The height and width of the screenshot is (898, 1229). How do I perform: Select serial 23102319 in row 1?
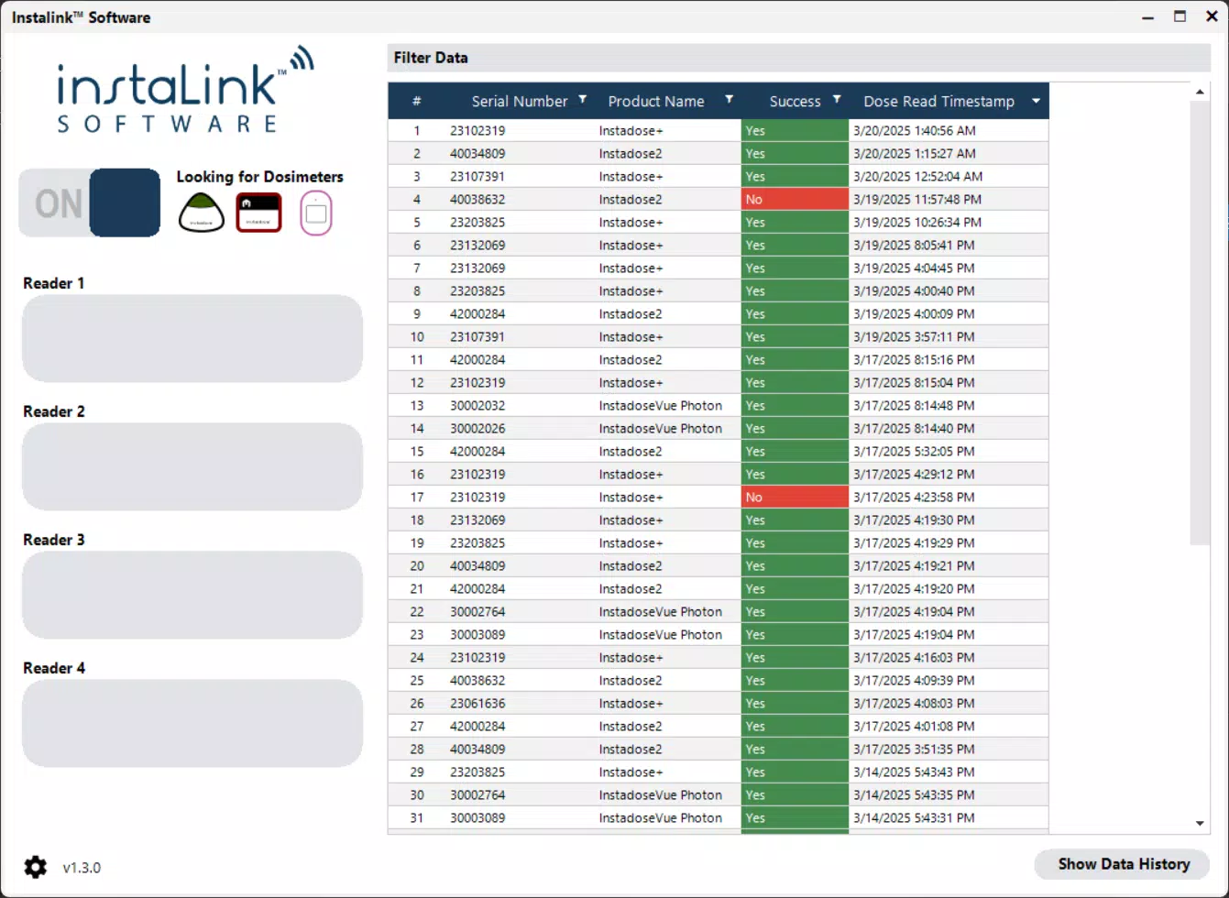point(477,130)
